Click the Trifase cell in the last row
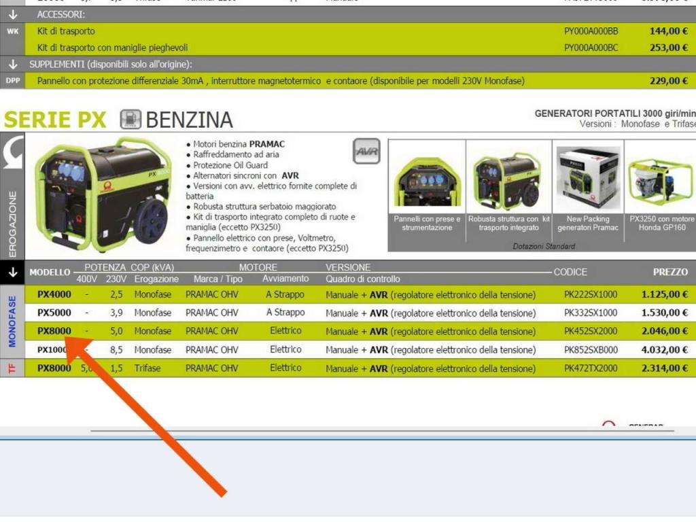 [x=147, y=368]
